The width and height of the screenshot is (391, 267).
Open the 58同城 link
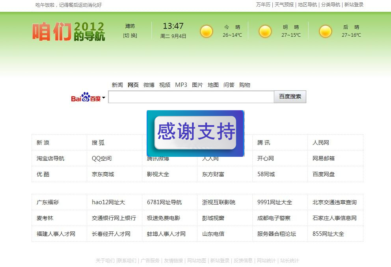click(266, 174)
